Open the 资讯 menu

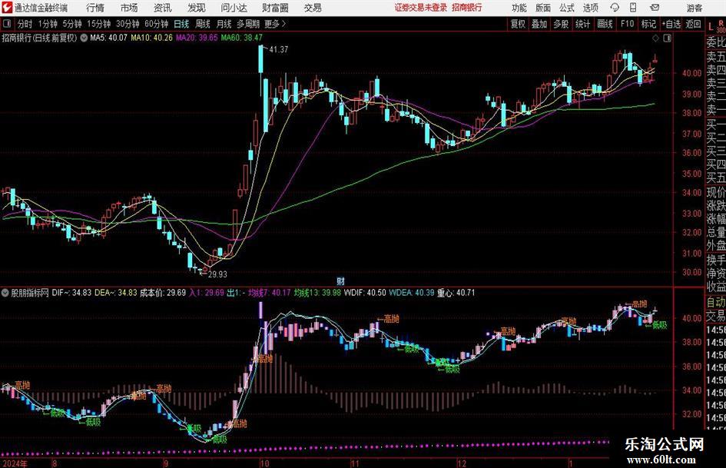[x=163, y=8]
